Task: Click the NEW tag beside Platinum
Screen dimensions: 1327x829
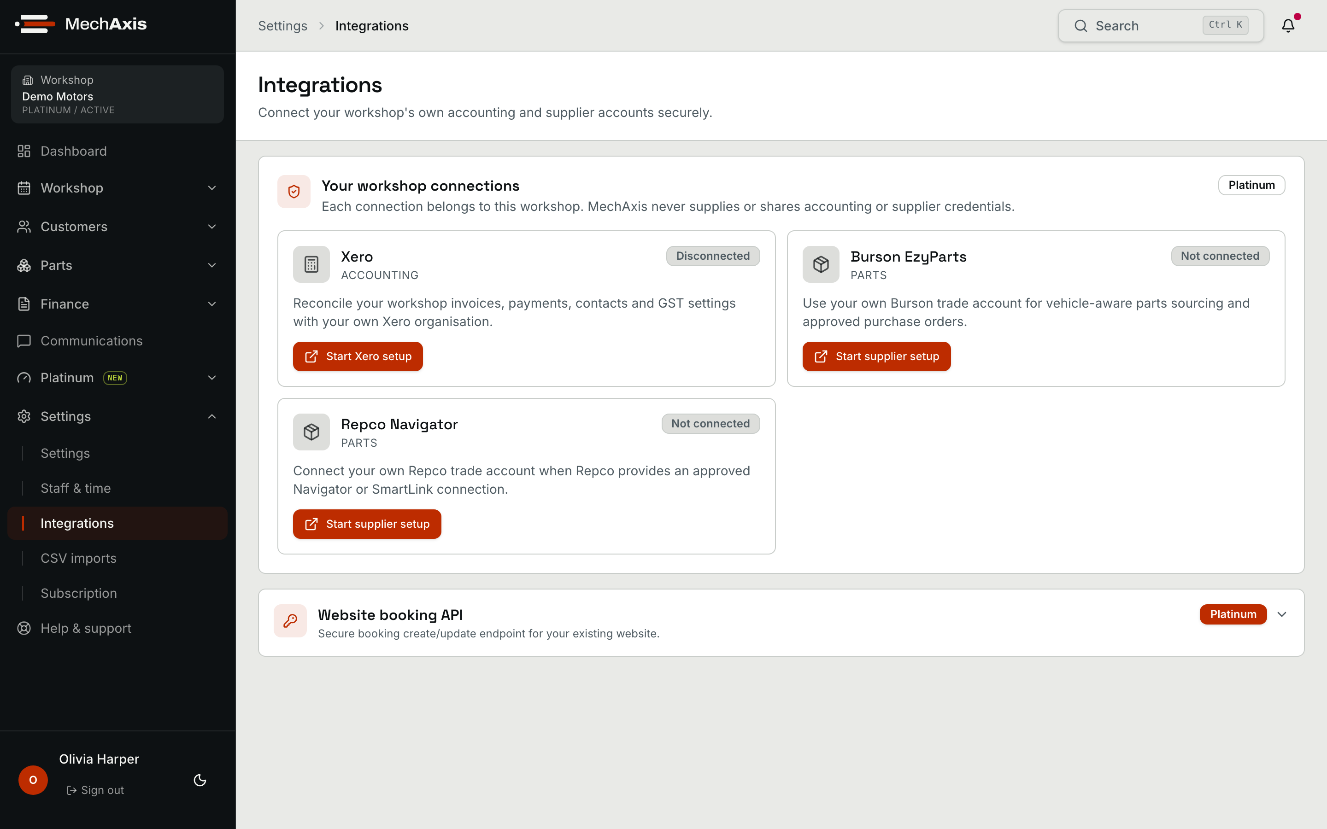Action: tap(115, 378)
